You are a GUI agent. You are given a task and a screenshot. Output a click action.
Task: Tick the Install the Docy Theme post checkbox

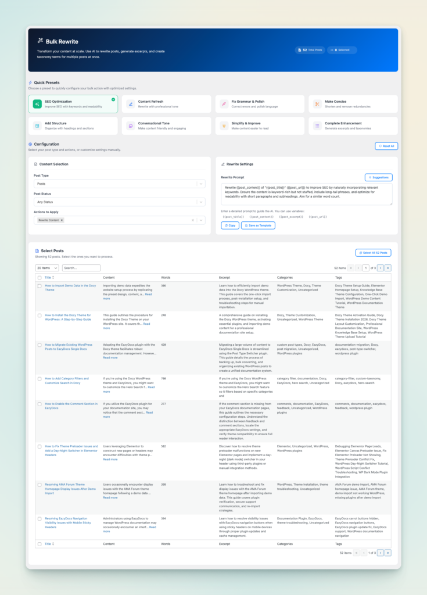(x=40, y=316)
